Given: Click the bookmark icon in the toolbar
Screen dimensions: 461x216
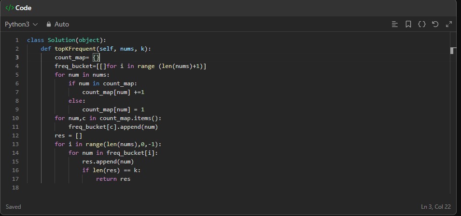Looking at the screenshot, I should [x=408, y=25].
